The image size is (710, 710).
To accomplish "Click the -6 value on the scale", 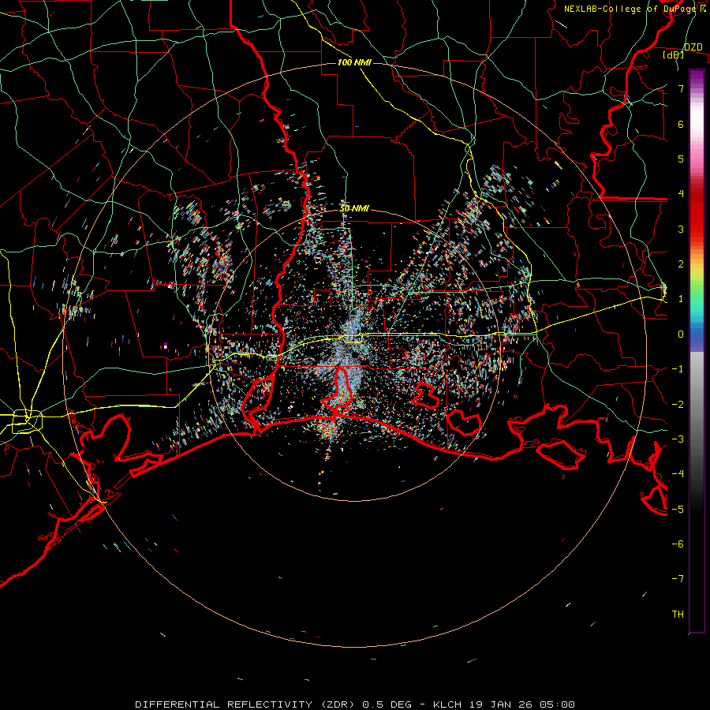I will tap(678, 544).
